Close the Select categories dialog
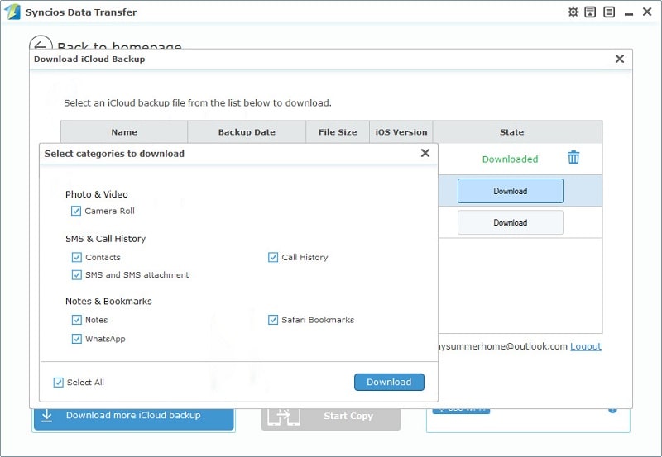The width and height of the screenshot is (662, 457). click(x=425, y=153)
